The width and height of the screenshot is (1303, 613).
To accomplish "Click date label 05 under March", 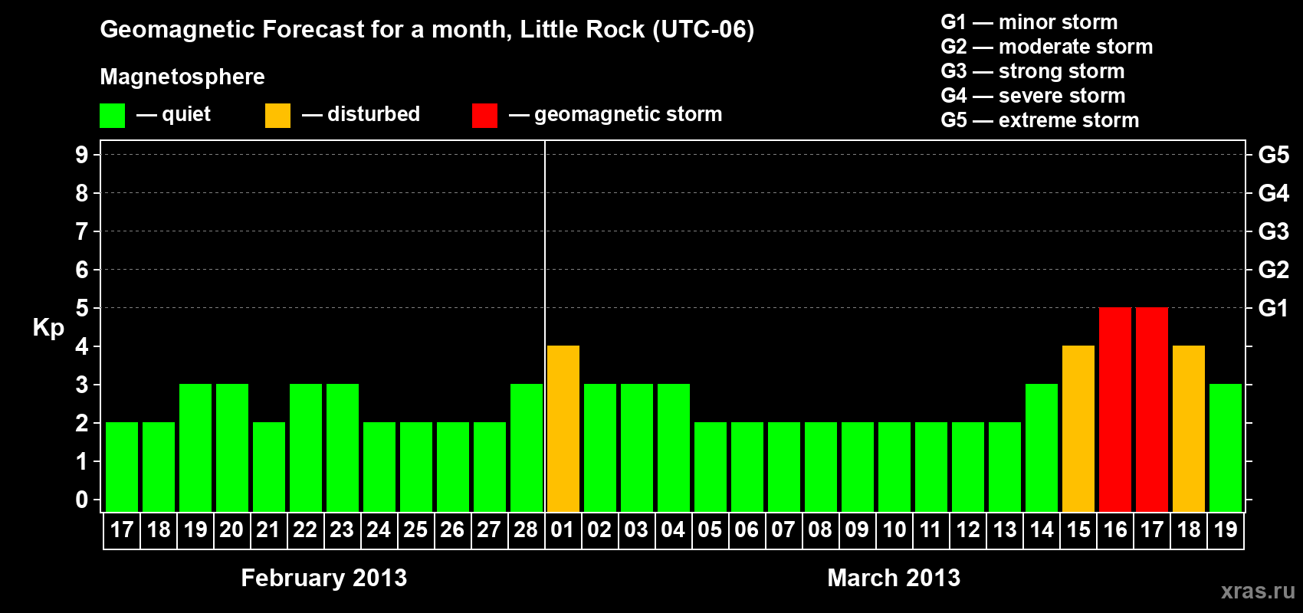I will (710, 529).
